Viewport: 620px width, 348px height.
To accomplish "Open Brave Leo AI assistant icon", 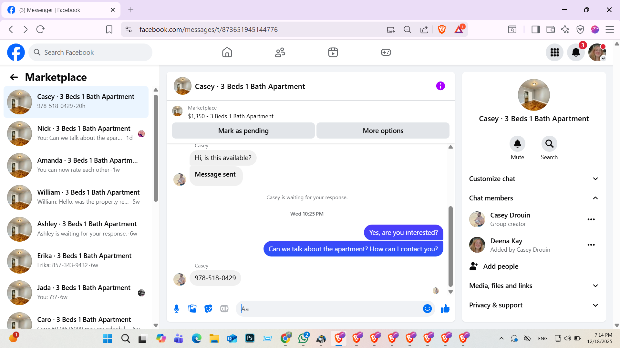I will pyautogui.click(x=565, y=30).
